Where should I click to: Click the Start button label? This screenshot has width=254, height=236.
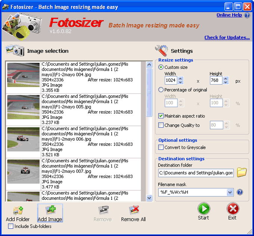(204, 218)
